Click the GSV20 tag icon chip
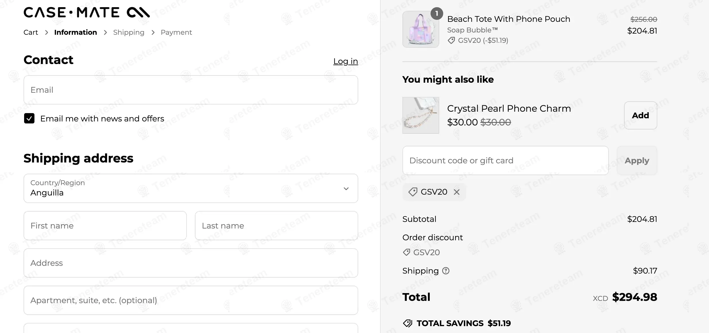Image resolution: width=709 pixels, height=333 pixels. coord(413,192)
